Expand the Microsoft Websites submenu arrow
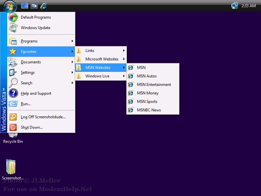Image resolution: width=261 pixels, height=196 pixels. (124, 59)
